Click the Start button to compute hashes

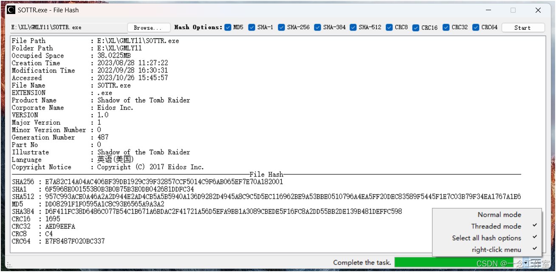pyautogui.click(x=523, y=28)
